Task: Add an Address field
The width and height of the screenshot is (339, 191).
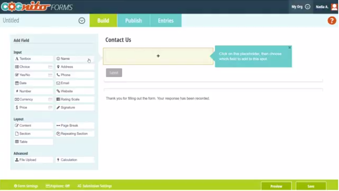Action: [74, 67]
